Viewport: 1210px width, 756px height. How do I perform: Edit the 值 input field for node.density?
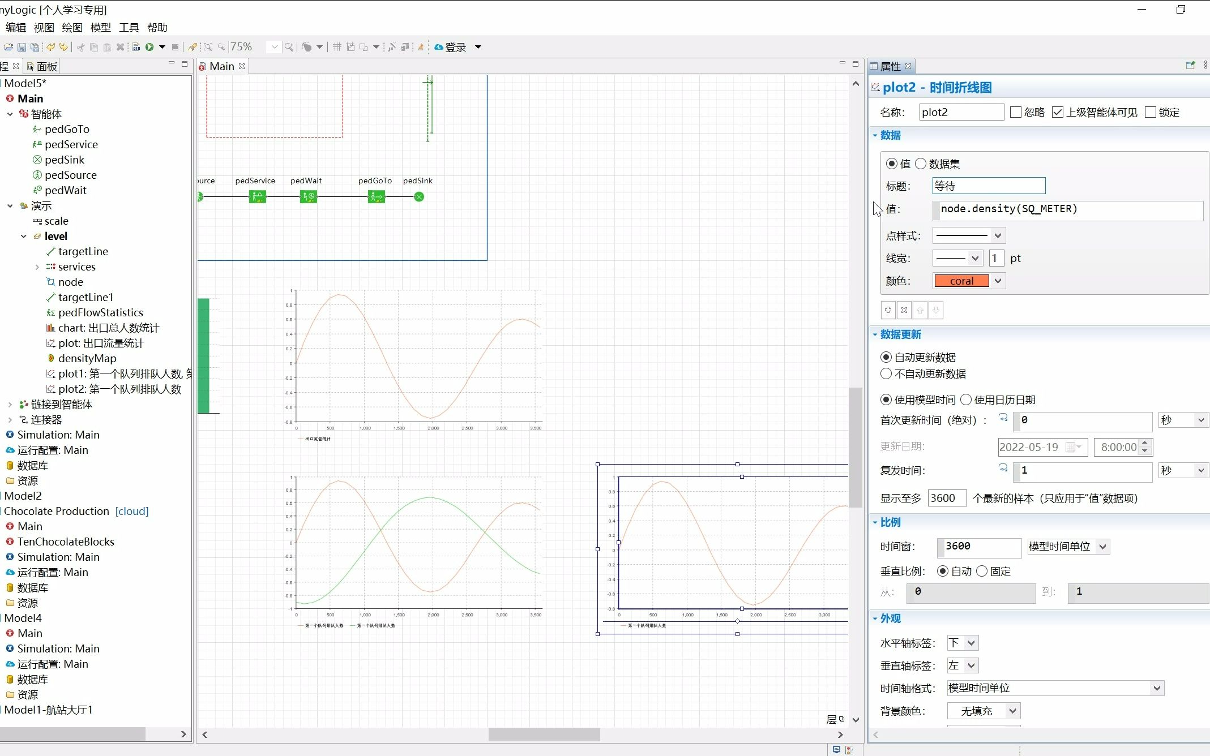click(1067, 208)
